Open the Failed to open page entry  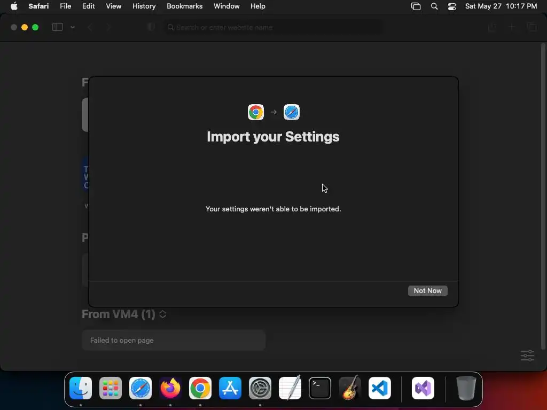[174, 340]
